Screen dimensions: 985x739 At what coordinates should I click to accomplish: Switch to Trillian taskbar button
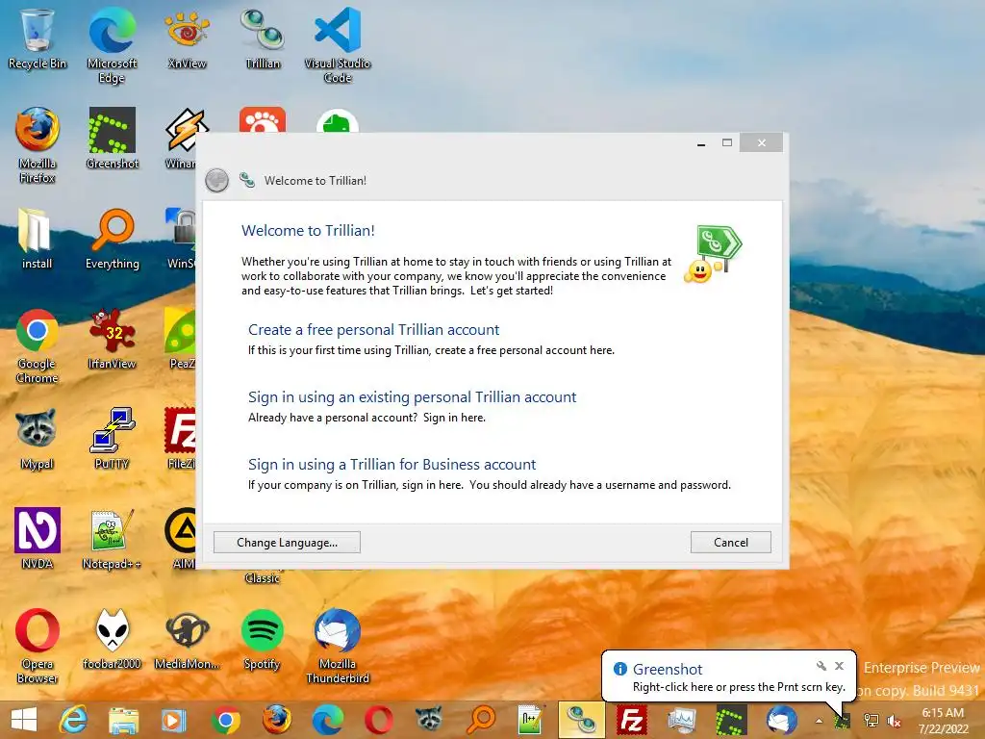pos(582,720)
